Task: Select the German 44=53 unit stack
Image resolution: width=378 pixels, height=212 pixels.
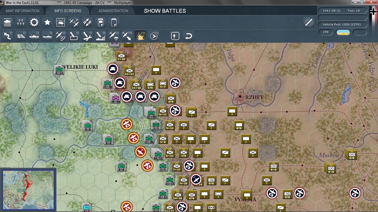Action: pyautogui.click(x=158, y=153)
